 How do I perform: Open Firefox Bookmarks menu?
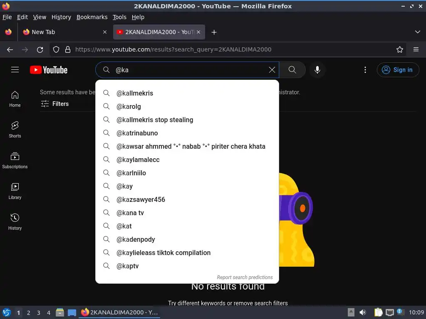click(92, 17)
